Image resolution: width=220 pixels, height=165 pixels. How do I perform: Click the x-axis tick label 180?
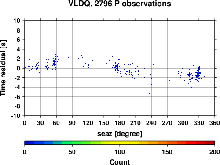tap(120, 123)
